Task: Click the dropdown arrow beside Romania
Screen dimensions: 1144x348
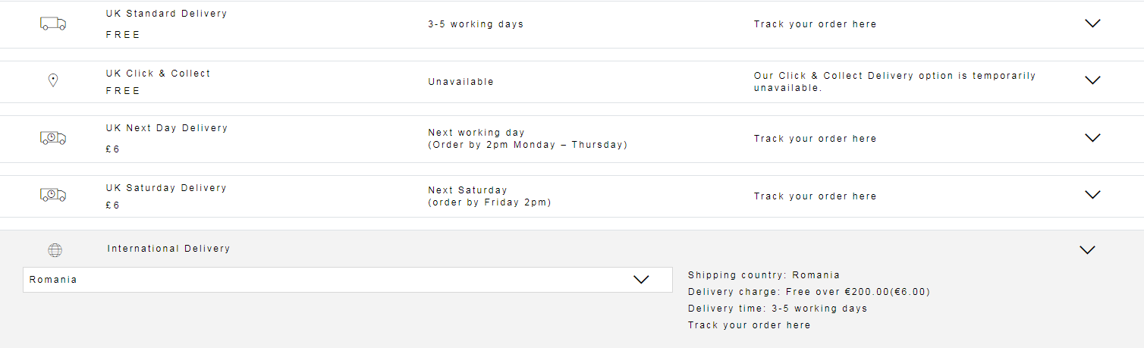Action: pyautogui.click(x=641, y=280)
